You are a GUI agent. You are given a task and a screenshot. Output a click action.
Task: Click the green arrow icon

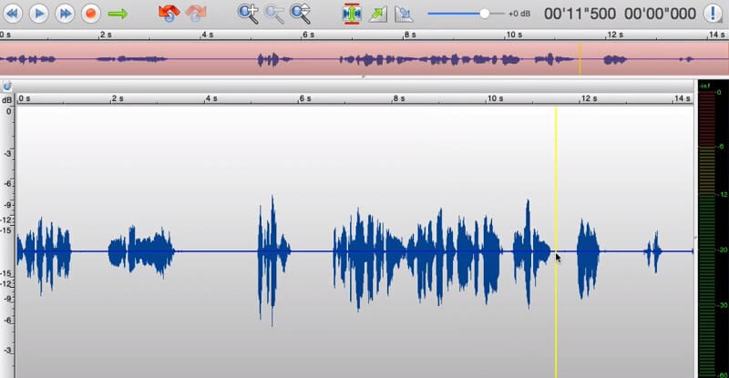[x=118, y=14]
